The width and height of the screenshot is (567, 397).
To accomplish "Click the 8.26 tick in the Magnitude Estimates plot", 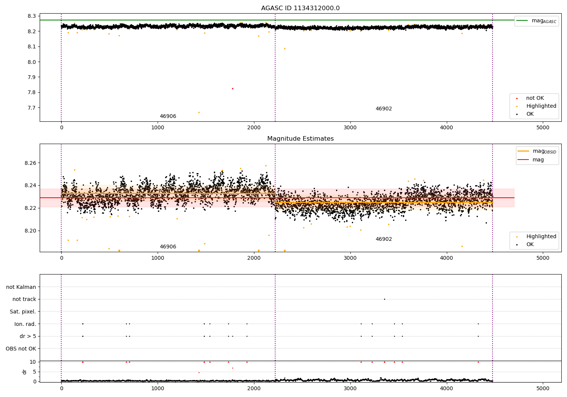I will [x=30, y=163].
